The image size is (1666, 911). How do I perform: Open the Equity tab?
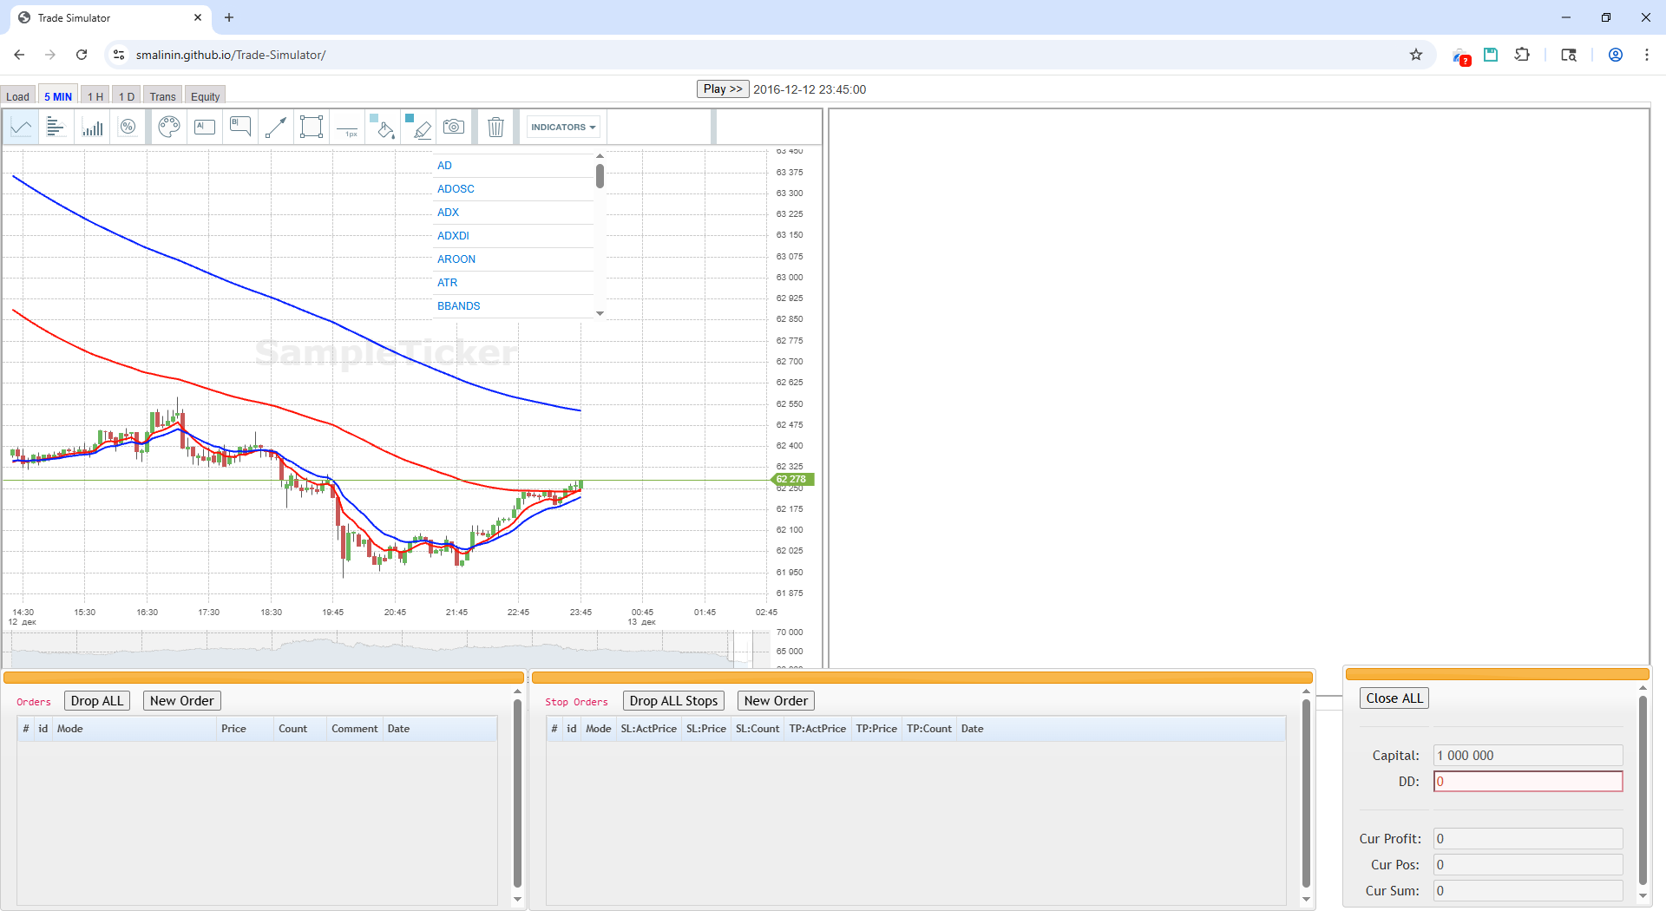click(205, 95)
